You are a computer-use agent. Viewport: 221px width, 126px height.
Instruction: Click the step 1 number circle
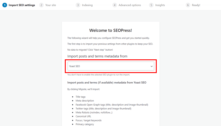[5, 5]
